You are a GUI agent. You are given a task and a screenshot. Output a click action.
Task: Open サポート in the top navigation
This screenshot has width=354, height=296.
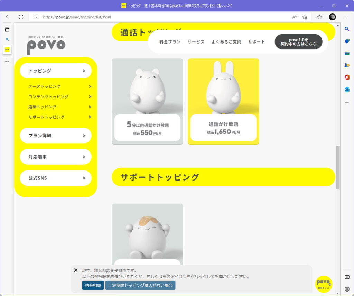[x=257, y=42]
